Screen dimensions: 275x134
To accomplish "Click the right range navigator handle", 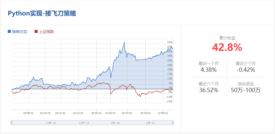I will 173,123.
